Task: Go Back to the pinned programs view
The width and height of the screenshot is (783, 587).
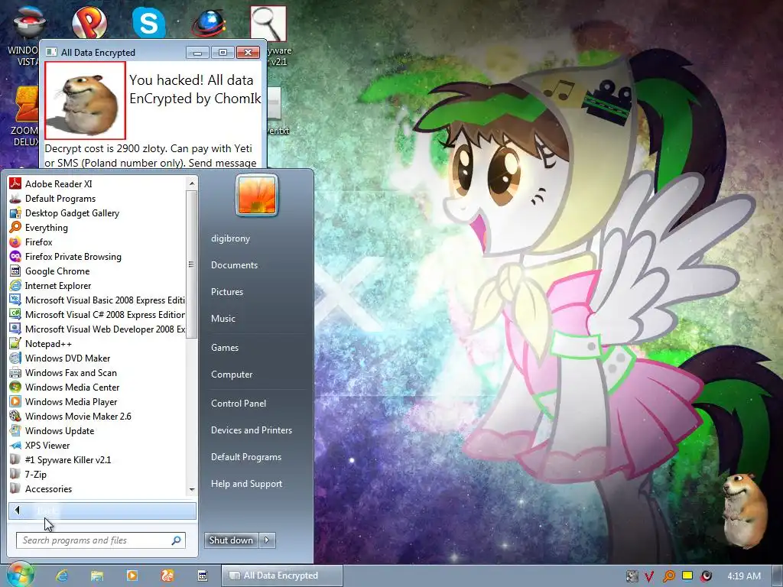Action: point(102,511)
